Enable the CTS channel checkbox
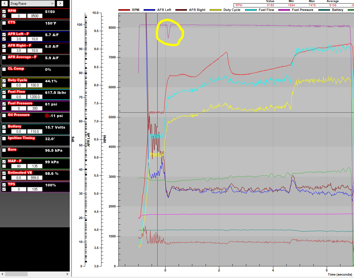 point(4,23)
